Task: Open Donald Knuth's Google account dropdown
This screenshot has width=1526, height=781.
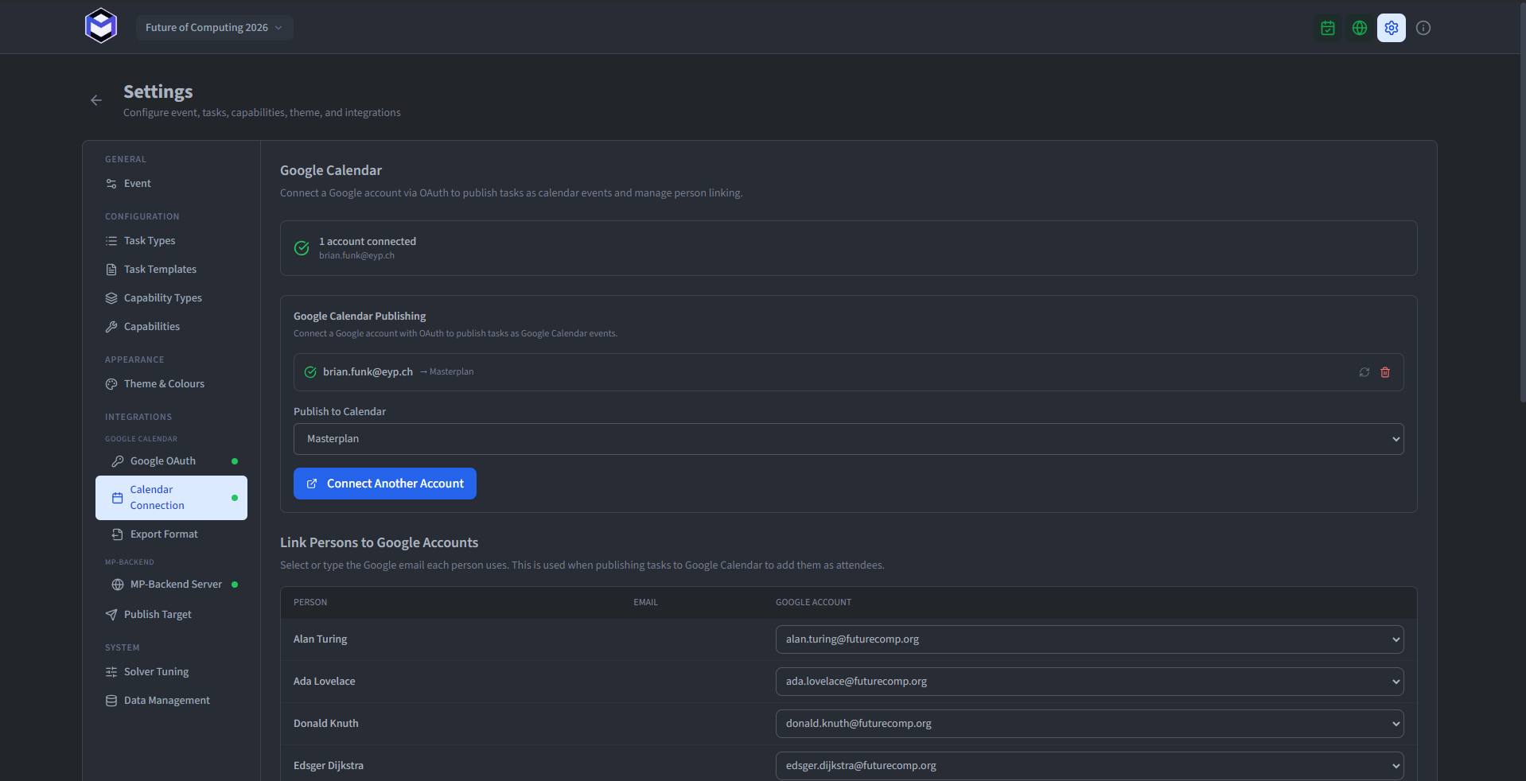Action: click(1089, 724)
